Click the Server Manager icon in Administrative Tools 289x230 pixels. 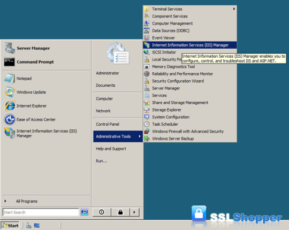click(x=147, y=88)
